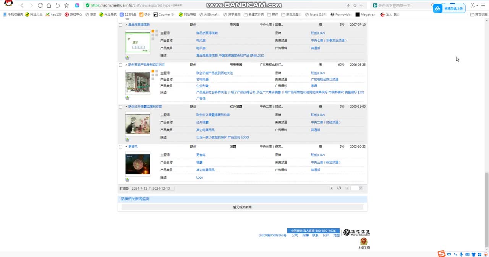Click lightning speed-mode icon in address bar
489x257 pixels.
[x=348, y=5]
